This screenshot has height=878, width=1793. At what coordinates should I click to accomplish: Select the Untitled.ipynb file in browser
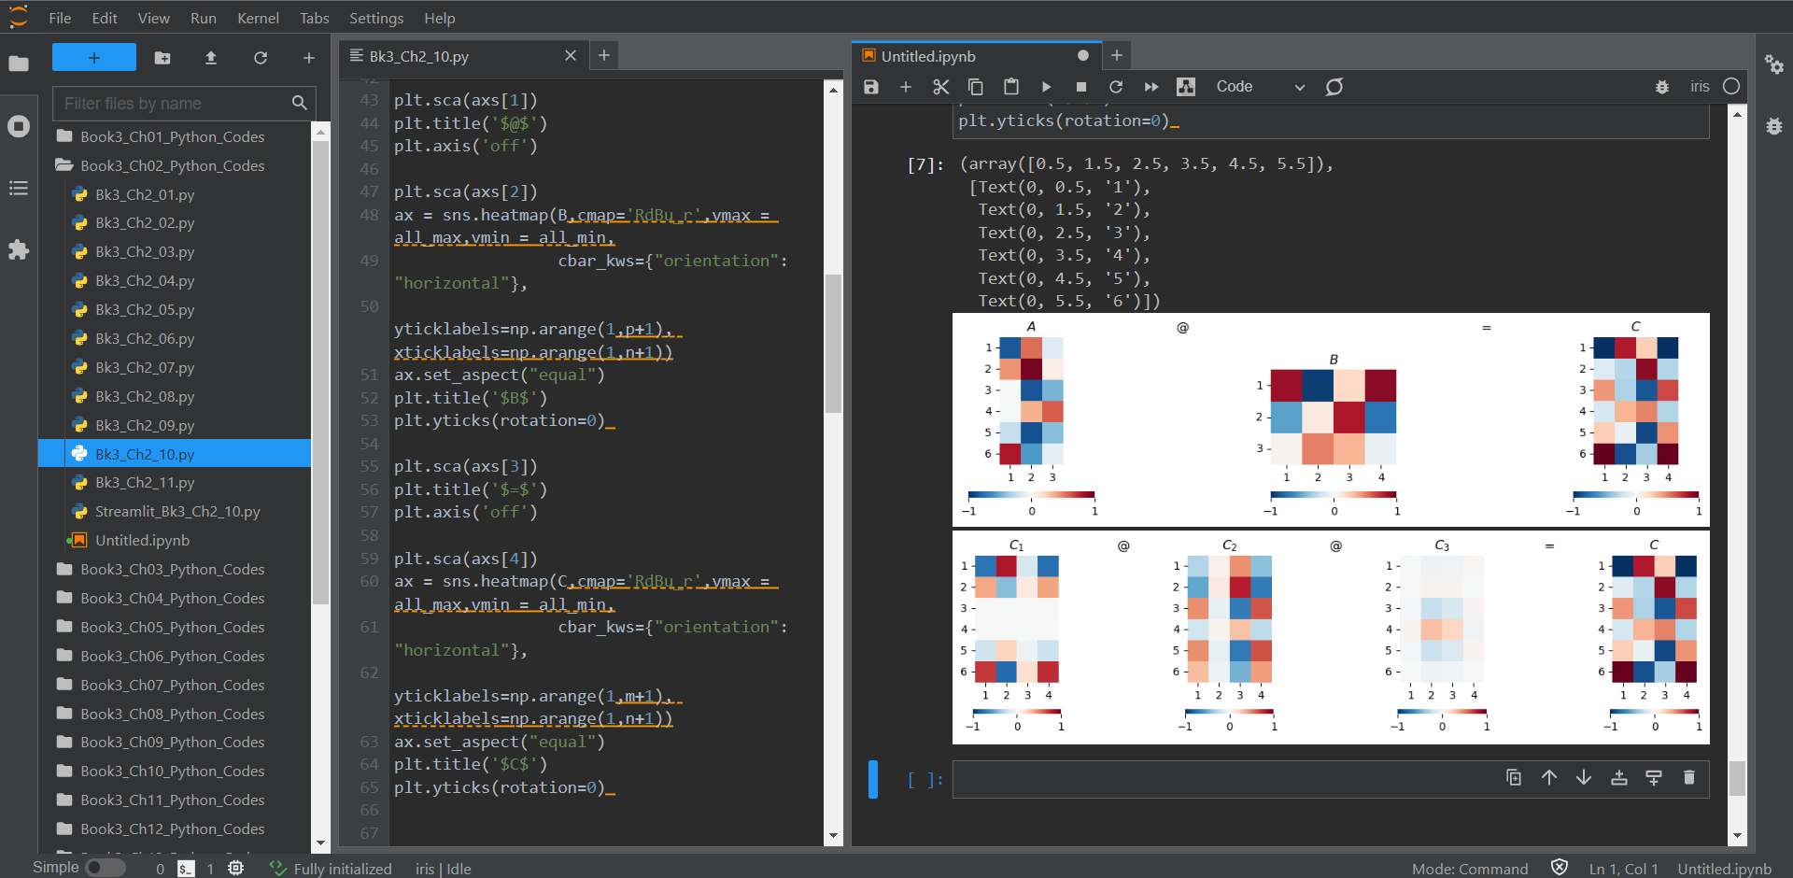(174, 540)
